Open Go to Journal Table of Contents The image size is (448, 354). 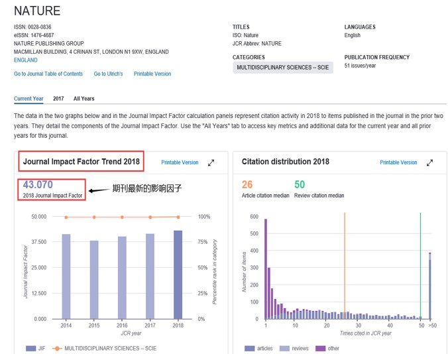tap(48, 74)
